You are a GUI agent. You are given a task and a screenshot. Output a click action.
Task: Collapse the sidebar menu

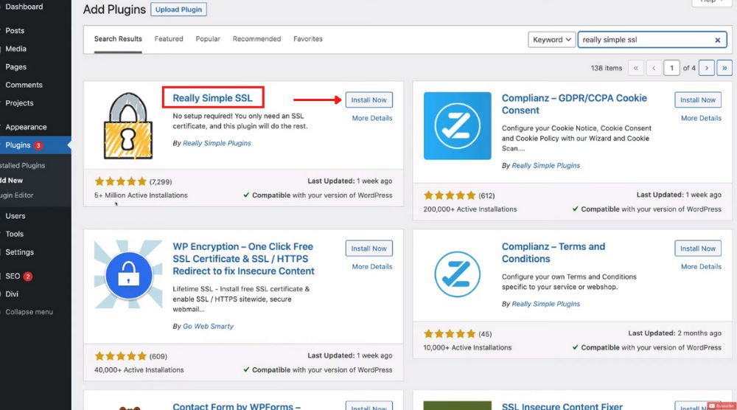pyautogui.click(x=29, y=312)
